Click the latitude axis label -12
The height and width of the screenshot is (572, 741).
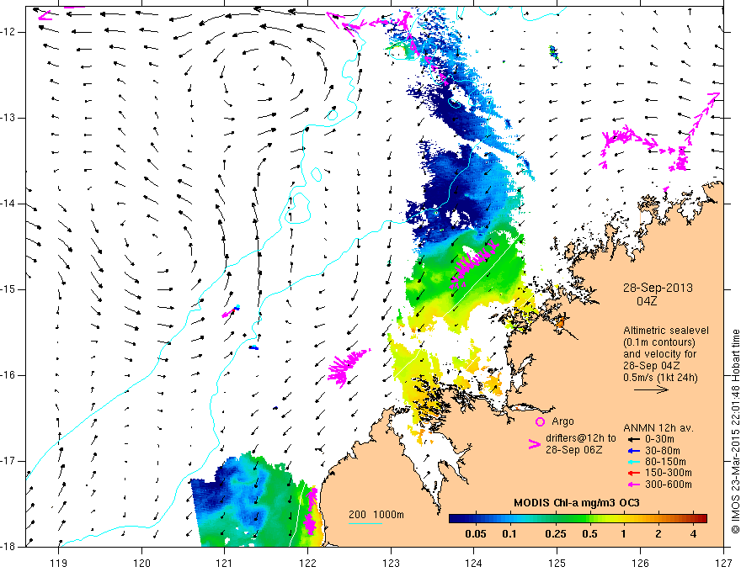(9, 32)
